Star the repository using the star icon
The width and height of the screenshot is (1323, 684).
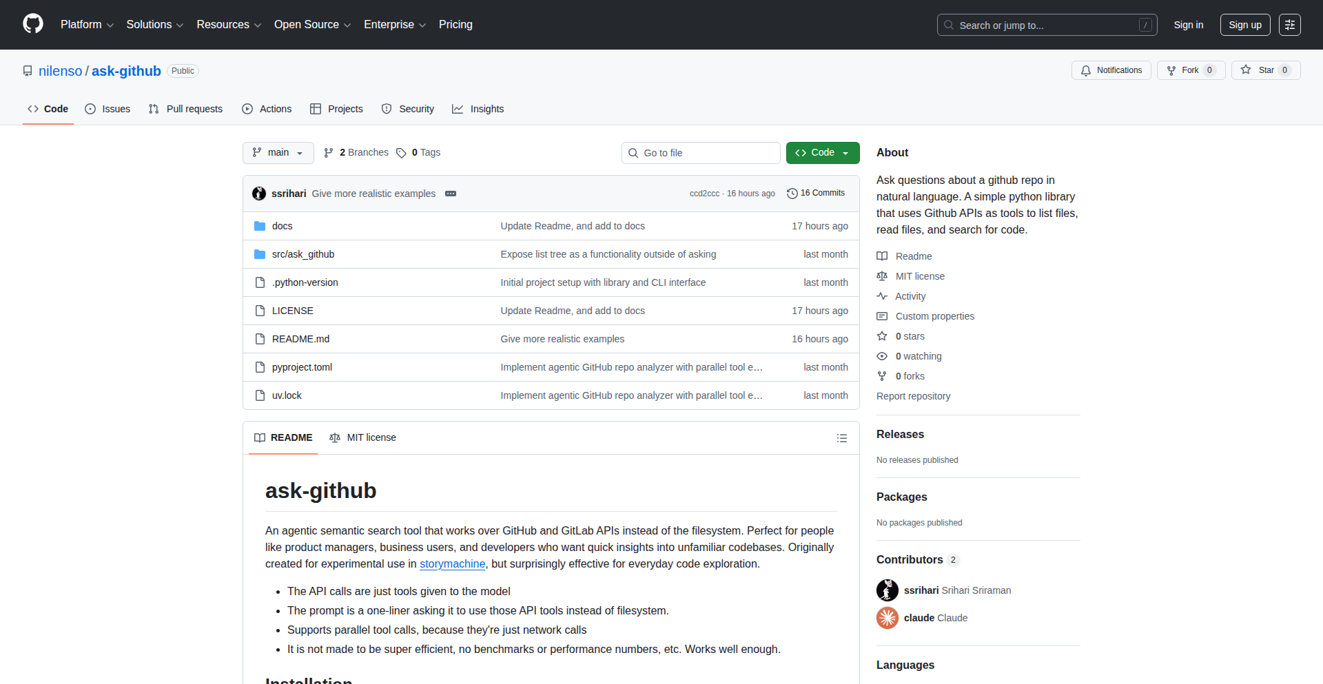(x=1246, y=70)
